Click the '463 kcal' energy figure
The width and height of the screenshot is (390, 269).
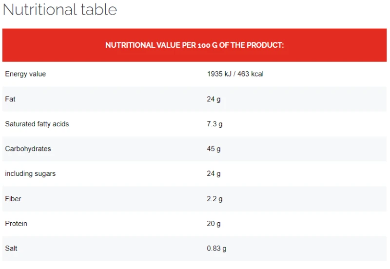(x=251, y=74)
